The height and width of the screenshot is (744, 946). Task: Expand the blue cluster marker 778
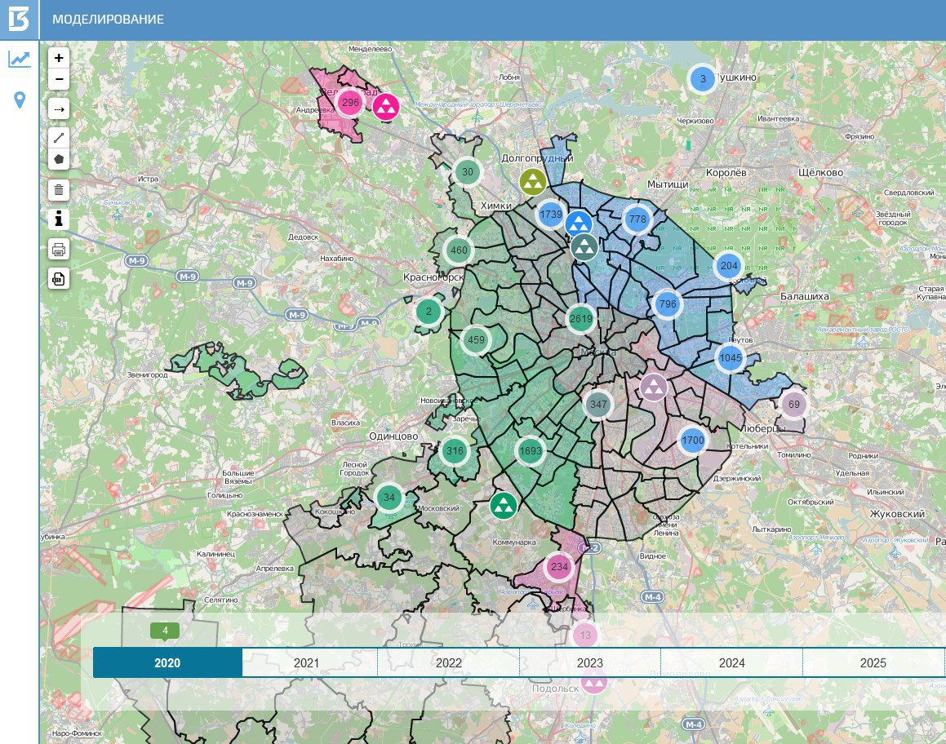[x=637, y=219]
